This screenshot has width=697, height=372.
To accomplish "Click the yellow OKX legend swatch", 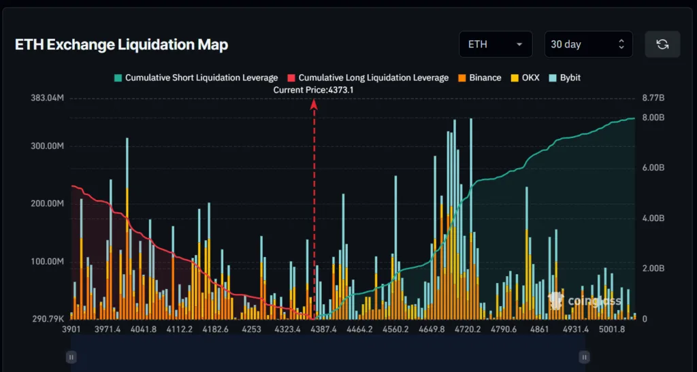I will (x=515, y=78).
